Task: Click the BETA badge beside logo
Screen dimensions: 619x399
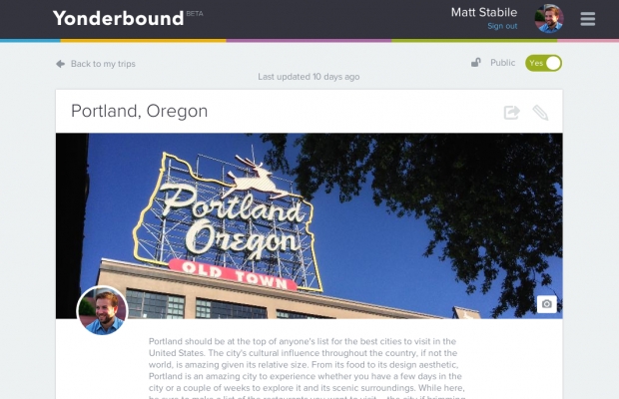Action: [195, 13]
